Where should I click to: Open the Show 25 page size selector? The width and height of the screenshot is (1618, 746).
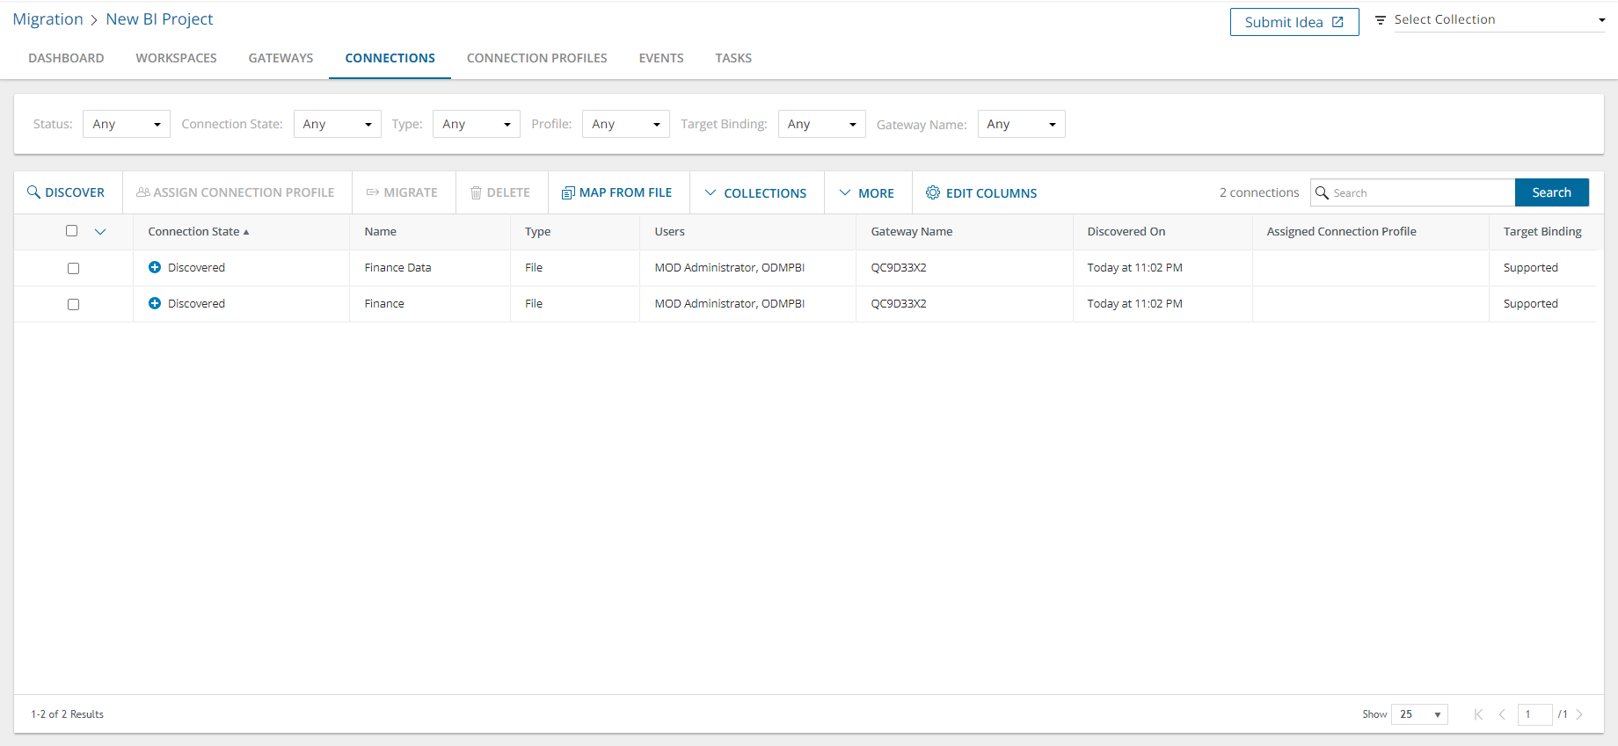pyautogui.click(x=1419, y=714)
